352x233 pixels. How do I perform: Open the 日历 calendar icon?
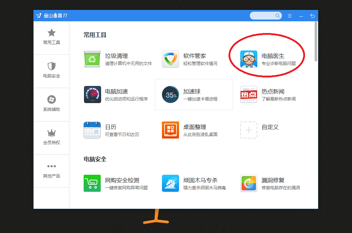(x=92, y=130)
